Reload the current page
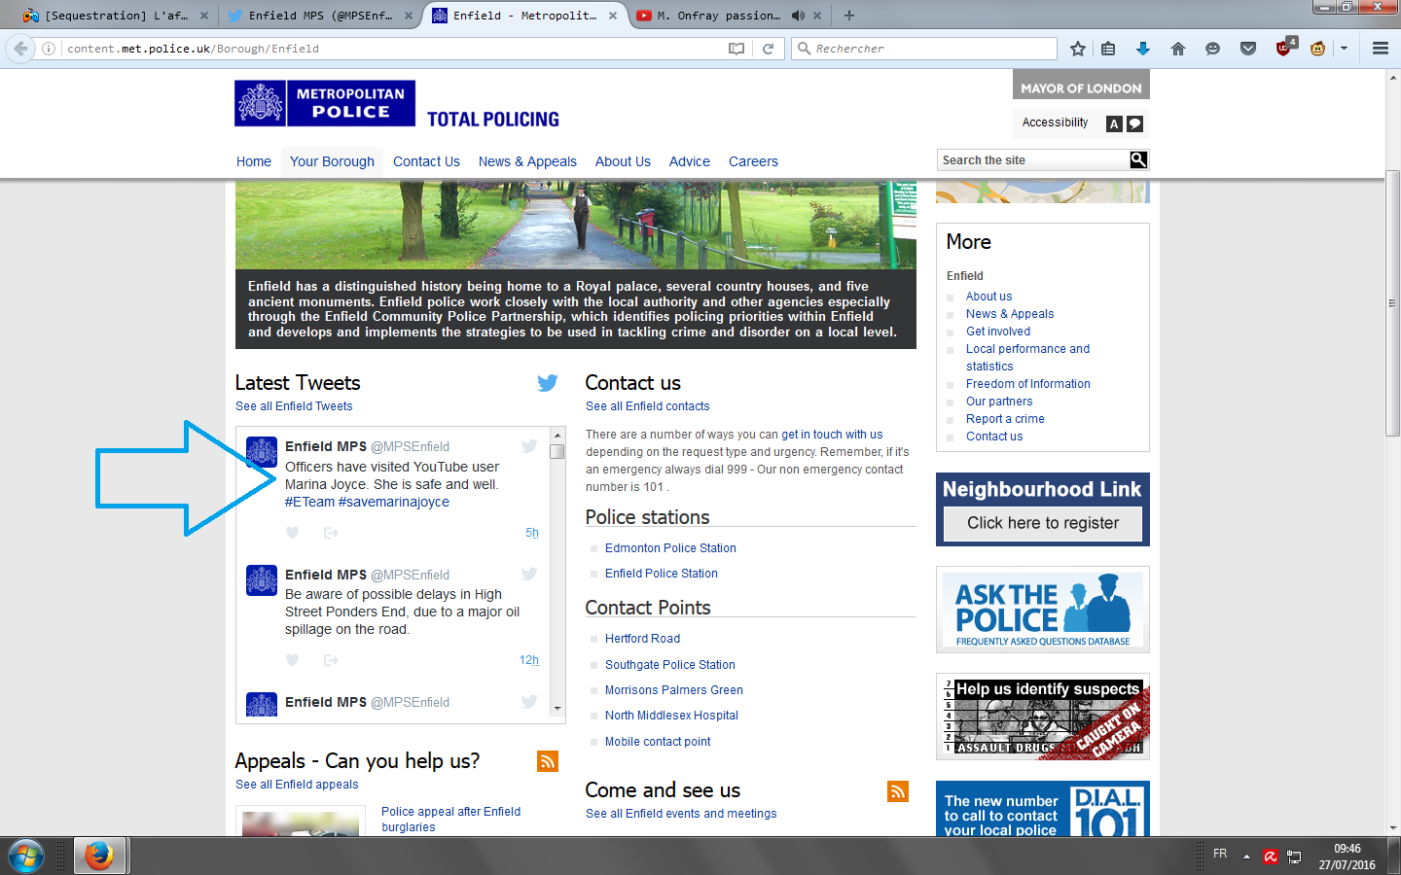The image size is (1401, 875). pyautogui.click(x=768, y=49)
